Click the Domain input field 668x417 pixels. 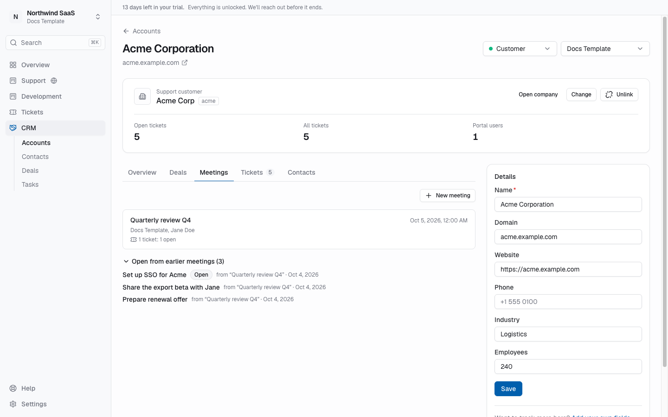(x=568, y=237)
